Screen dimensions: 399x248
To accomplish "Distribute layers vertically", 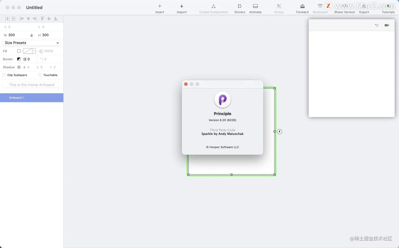I will point(13,19).
